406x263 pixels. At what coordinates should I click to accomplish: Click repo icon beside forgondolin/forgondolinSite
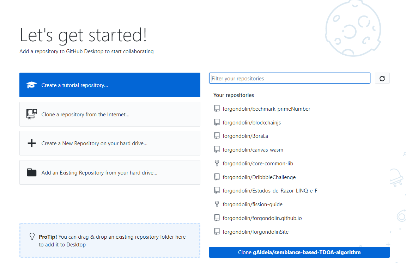(x=217, y=232)
